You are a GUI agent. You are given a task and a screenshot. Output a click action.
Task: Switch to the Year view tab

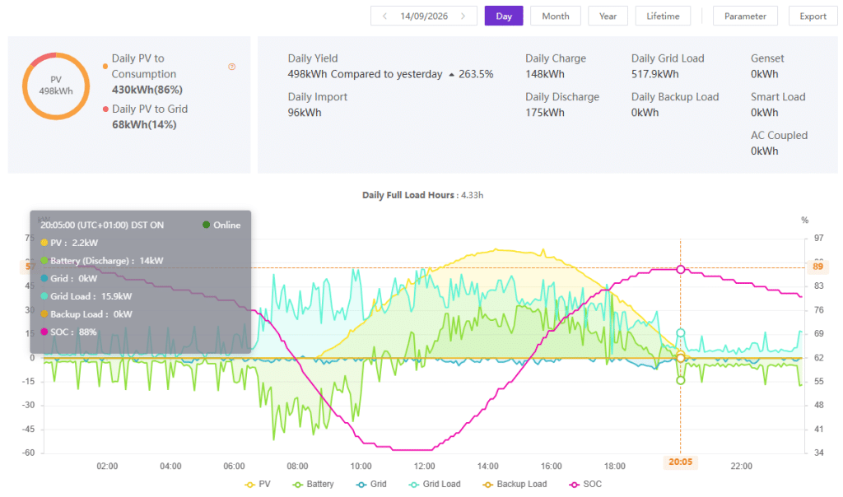tap(608, 16)
